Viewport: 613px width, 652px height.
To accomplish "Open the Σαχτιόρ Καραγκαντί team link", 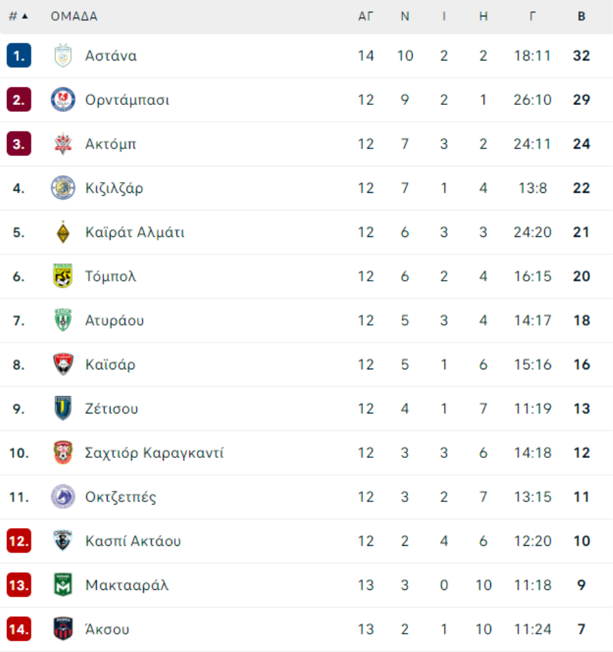I will point(154,452).
